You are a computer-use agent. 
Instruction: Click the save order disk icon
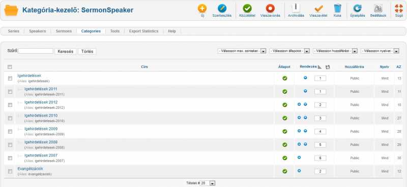(x=328, y=67)
